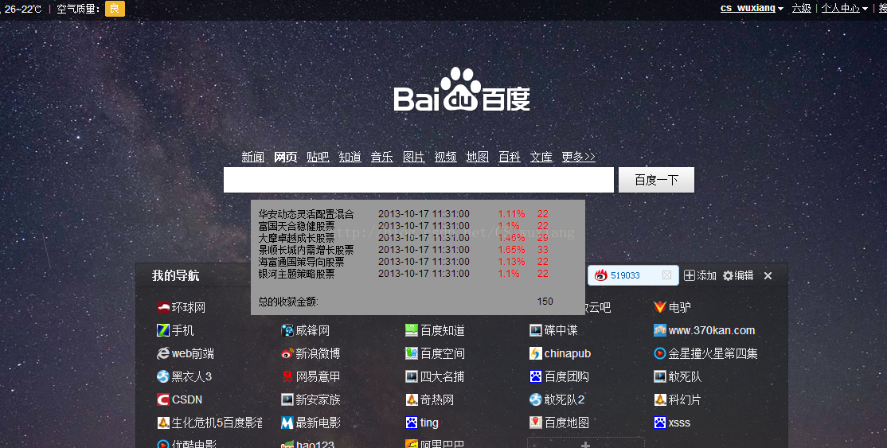Image resolution: width=887 pixels, height=448 pixels.
Task: Open the 威锋网 icon
Action: coord(287,330)
